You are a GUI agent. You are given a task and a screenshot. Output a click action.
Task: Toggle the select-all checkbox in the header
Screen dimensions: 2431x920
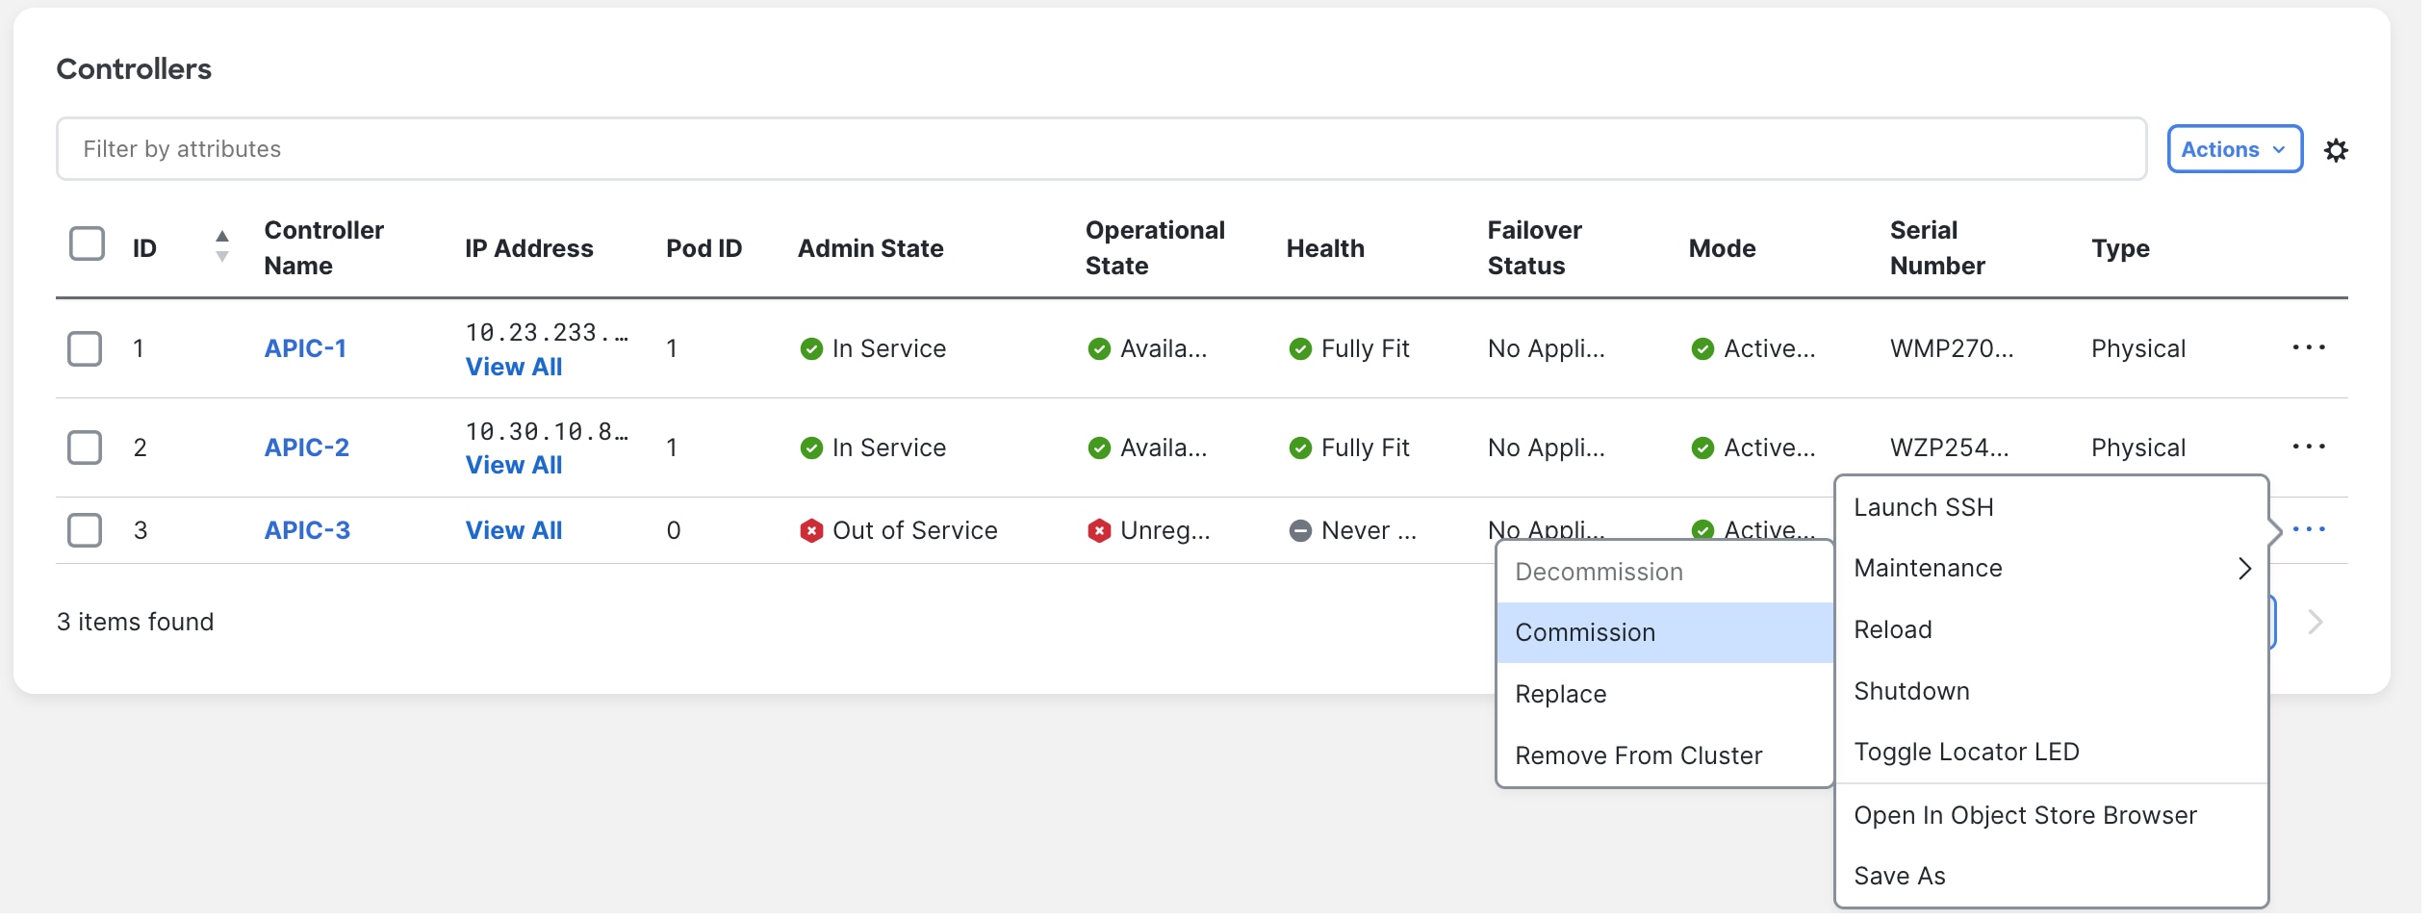[87, 243]
